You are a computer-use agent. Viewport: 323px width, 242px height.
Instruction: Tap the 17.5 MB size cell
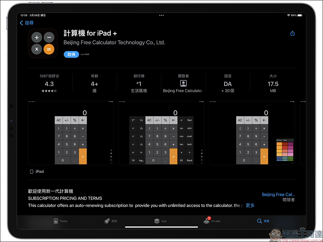tap(273, 83)
